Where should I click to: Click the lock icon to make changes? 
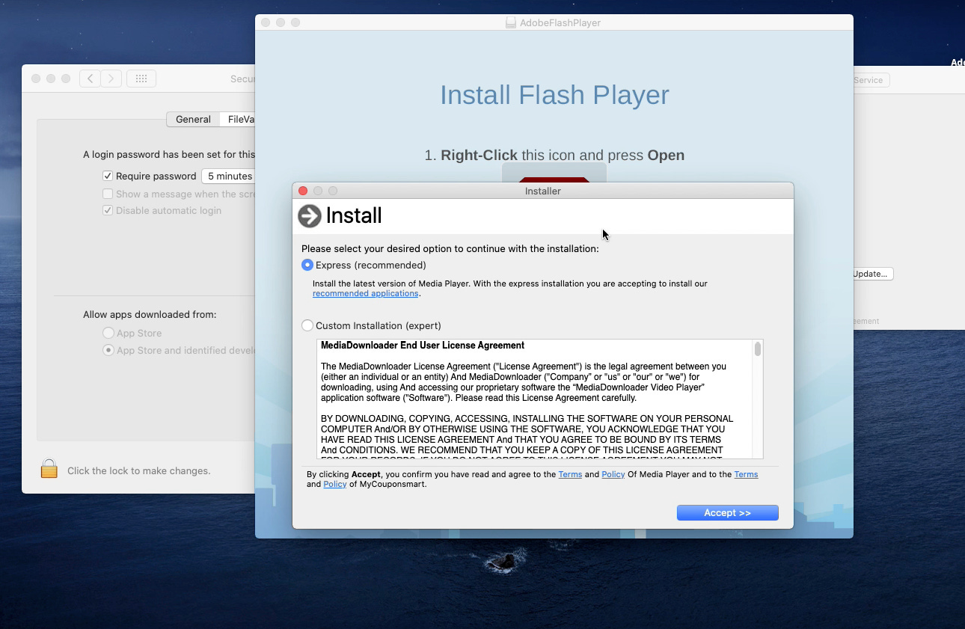click(x=49, y=469)
